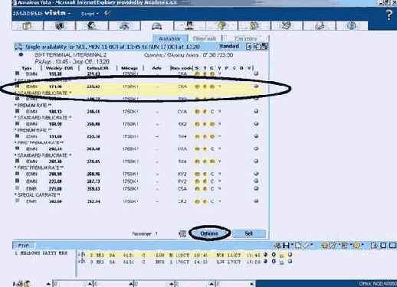
Task: Click the last round icon on PNR line 3
Action: [x=290, y=261]
